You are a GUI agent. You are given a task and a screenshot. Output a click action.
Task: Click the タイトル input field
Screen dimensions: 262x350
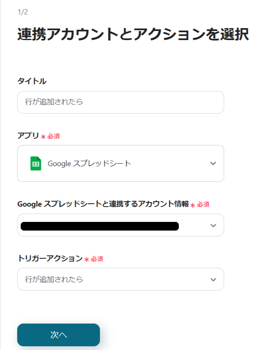coord(120,102)
